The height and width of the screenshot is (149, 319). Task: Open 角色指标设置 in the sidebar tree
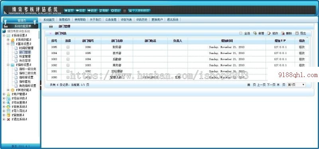(x=28, y=86)
